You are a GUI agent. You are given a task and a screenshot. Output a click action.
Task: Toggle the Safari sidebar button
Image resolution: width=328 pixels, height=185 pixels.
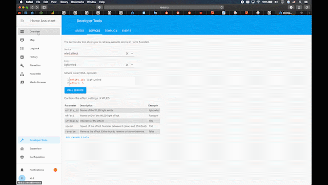coord(44,7)
